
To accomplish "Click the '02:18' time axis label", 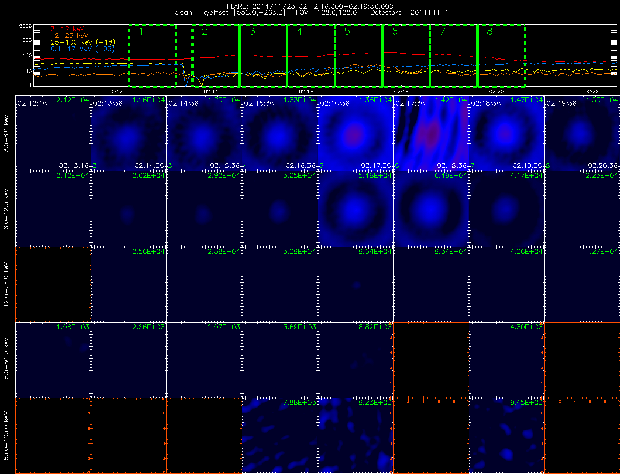I will click(x=401, y=91).
